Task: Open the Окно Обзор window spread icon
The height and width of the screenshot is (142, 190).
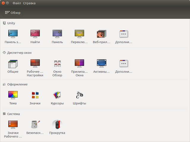Action: point(57,64)
